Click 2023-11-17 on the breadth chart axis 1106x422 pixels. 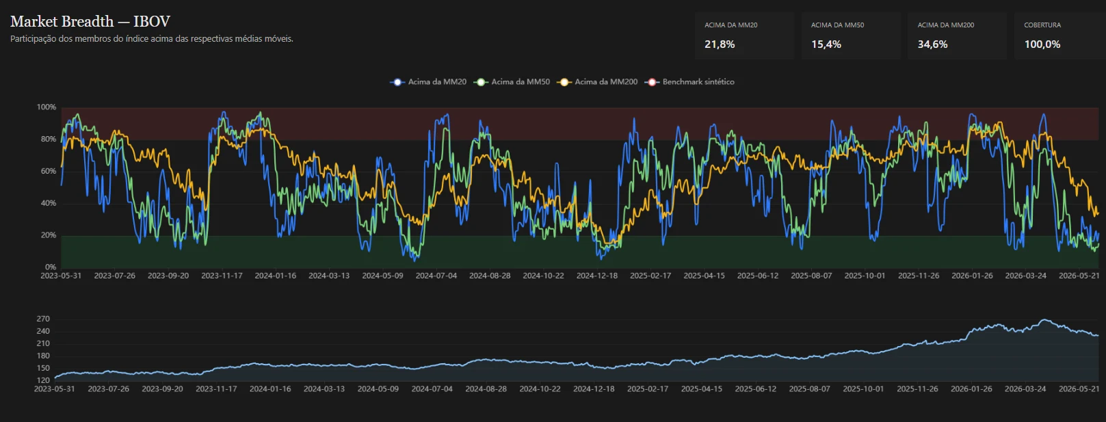222,276
